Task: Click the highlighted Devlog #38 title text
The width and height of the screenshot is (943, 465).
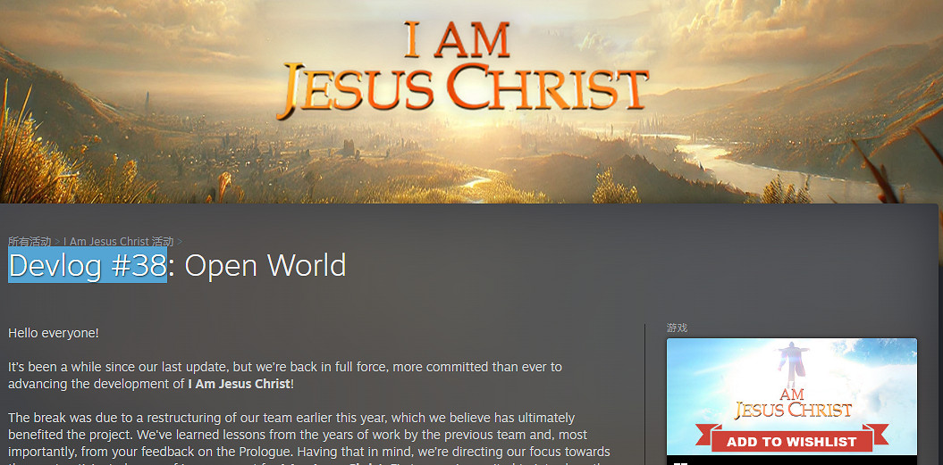Action: click(88, 266)
